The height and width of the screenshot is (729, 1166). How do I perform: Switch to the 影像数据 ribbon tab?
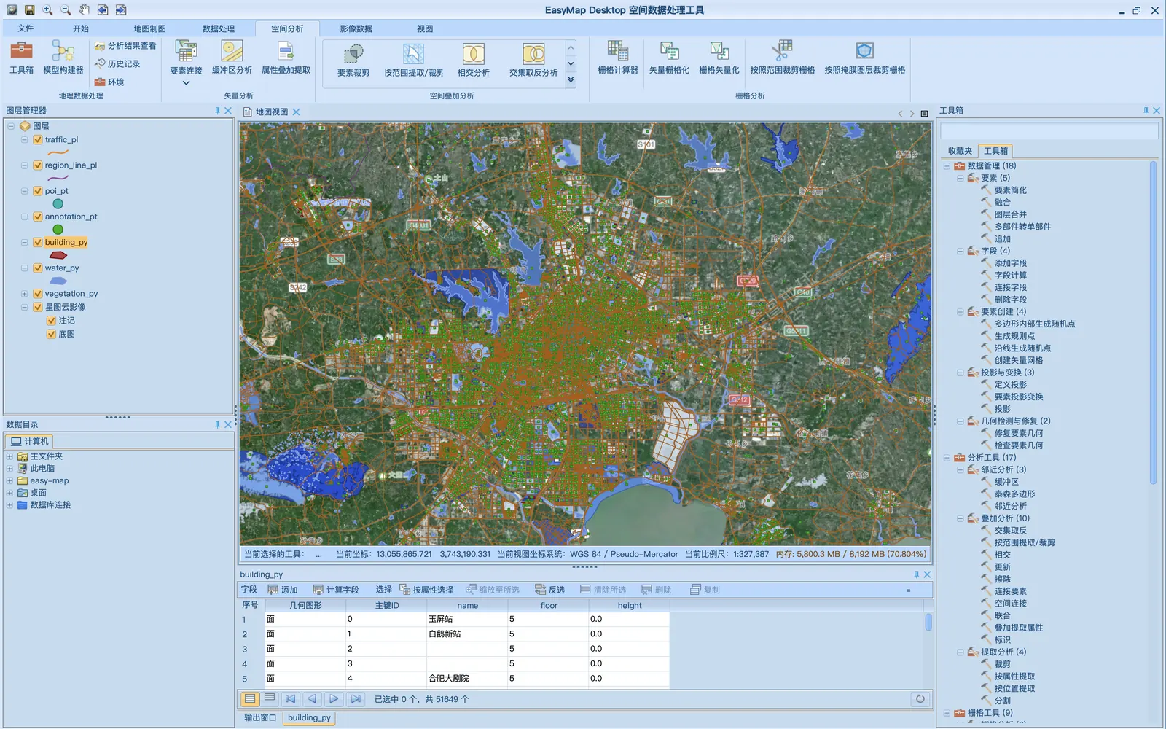[x=356, y=28]
